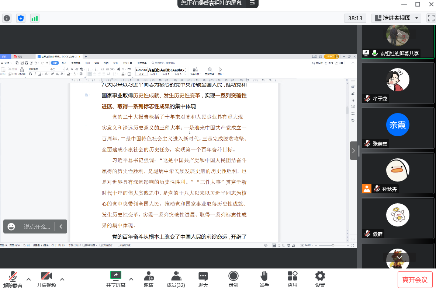Collapse the participant video side panel
This screenshot has width=436, height=288.
[x=353, y=151]
